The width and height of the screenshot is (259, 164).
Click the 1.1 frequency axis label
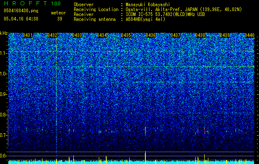tap(3, 53)
